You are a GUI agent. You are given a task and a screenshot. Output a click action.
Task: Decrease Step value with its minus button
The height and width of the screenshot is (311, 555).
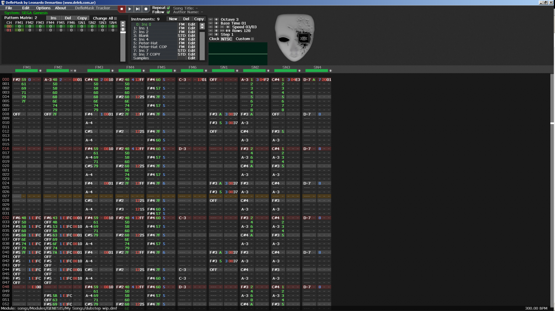(x=211, y=34)
